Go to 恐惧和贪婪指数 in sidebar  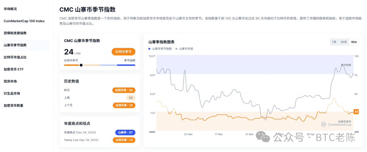[x=15, y=33]
